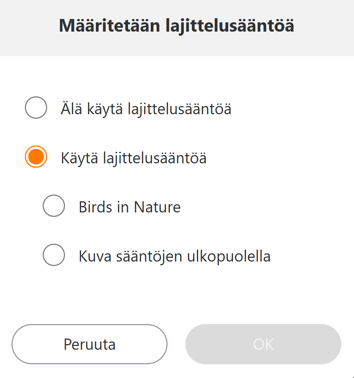Click the 'Käytä lajittelusääntöä' label text
The height and width of the screenshot is (378, 354).
point(133,158)
